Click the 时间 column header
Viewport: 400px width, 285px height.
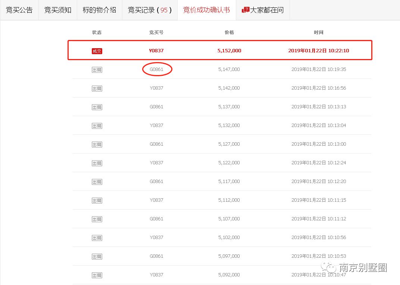pos(319,32)
